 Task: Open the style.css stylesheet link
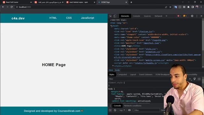point(151,49)
